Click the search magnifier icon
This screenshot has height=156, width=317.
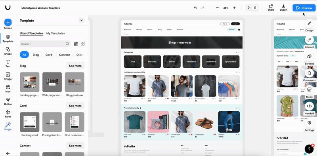point(67,44)
